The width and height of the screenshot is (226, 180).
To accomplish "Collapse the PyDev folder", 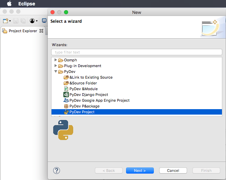I will pos(56,72).
